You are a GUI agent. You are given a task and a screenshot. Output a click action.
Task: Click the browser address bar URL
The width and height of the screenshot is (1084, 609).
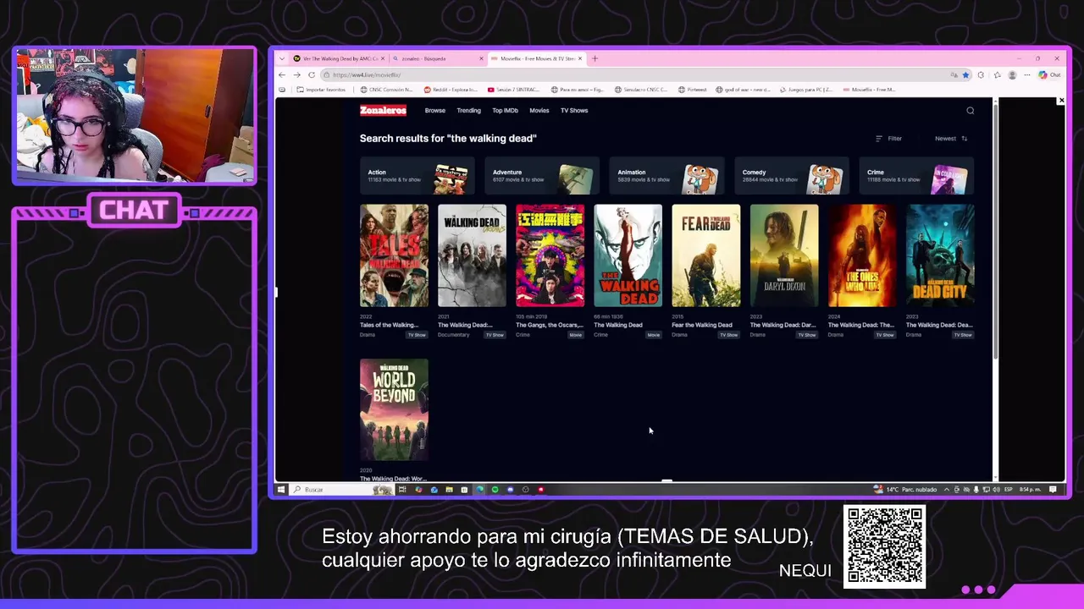[367, 74]
